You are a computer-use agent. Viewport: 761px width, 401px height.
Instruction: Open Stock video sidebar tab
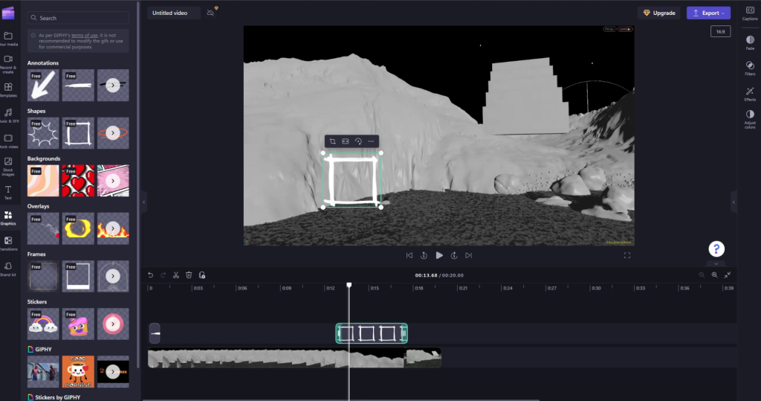point(8,141)
